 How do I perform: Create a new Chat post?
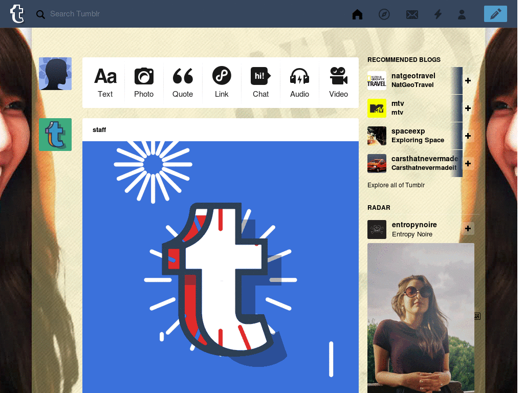click(x=260, y=82)
